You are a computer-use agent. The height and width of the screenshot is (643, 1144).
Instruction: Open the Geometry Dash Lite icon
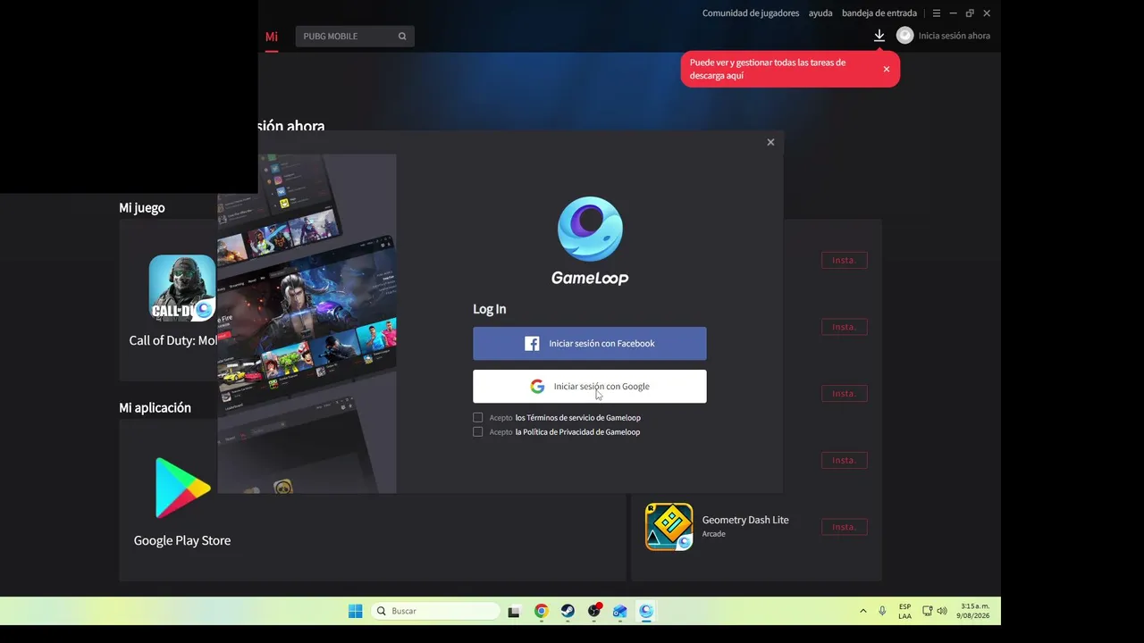point(669,527)
